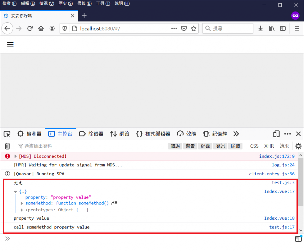Open source link index.js:172:9
This screenshot has width=304, height=252.
[277, 156]
